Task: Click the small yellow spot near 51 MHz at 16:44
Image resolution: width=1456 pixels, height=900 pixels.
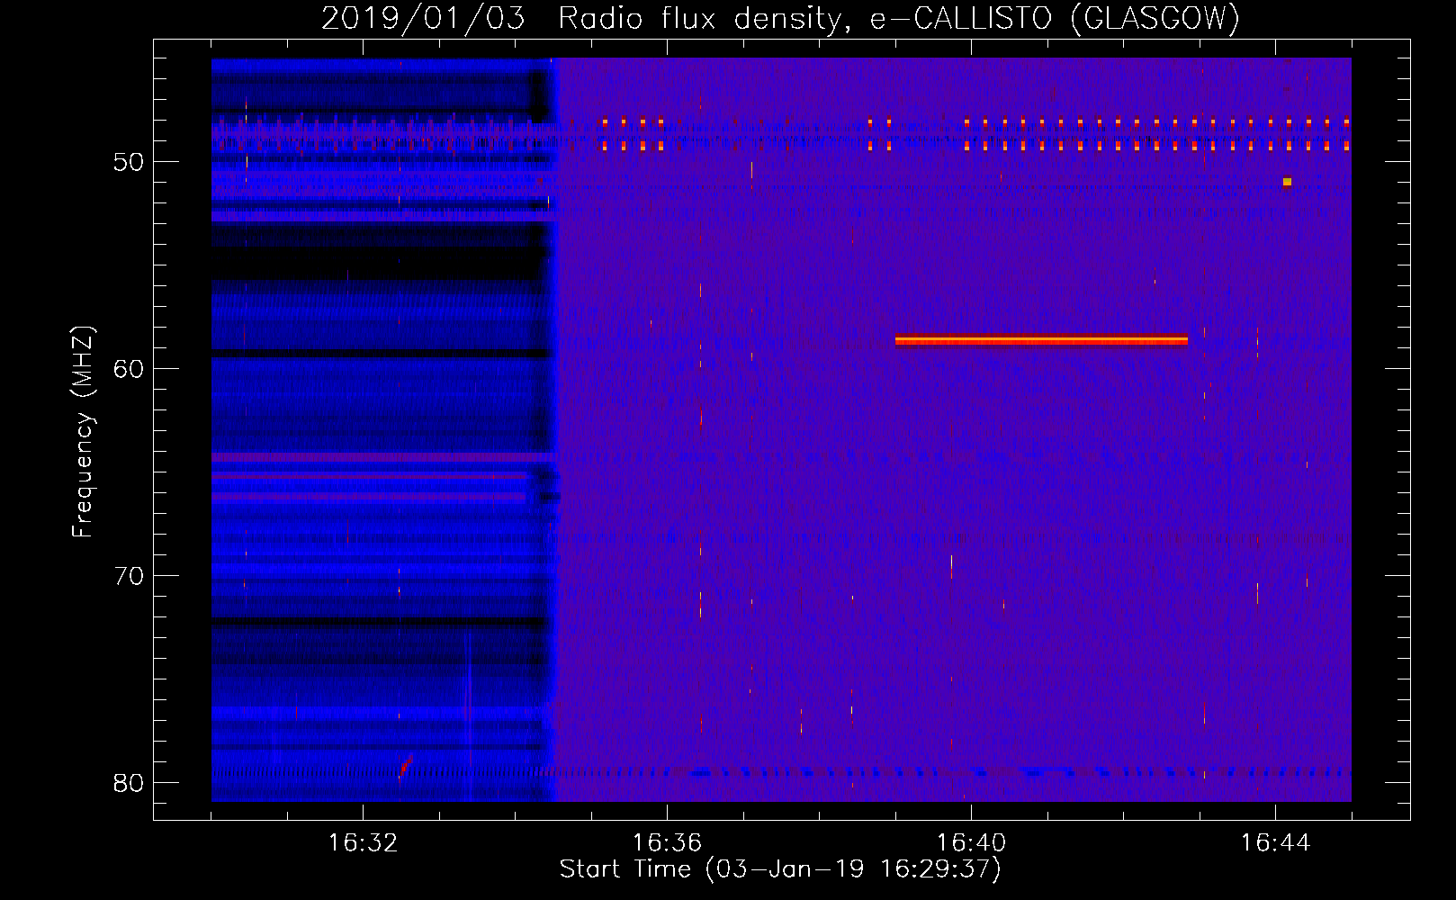Action: click(x=1287, y=182)
